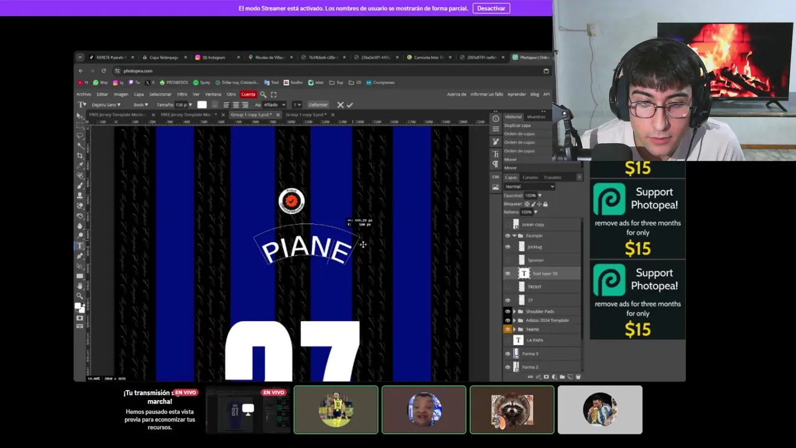Screen dimensions: 796x448
Task: Select the Zoom tool in toolbar
Action: point(80,296)
